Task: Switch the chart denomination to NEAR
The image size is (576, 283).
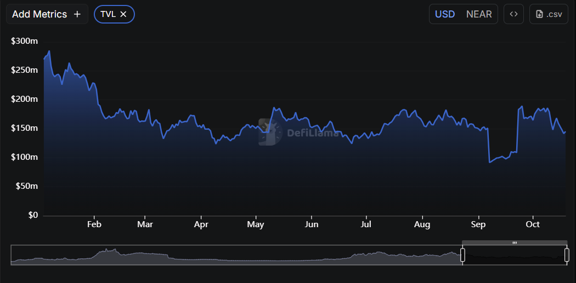Action: coord(479,14)
